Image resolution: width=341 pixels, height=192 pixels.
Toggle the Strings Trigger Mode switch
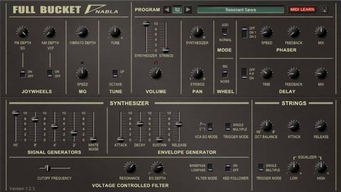coord(261,167)
